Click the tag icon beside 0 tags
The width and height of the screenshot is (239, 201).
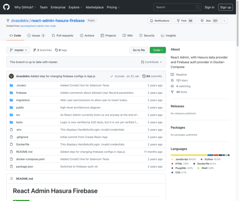pos(57,50)
